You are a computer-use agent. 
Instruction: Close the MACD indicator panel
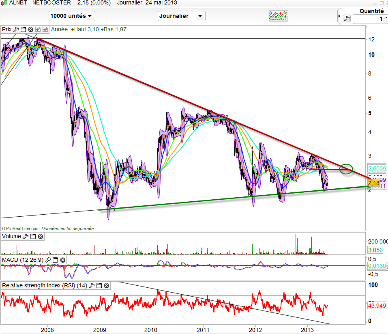point(62,260)
